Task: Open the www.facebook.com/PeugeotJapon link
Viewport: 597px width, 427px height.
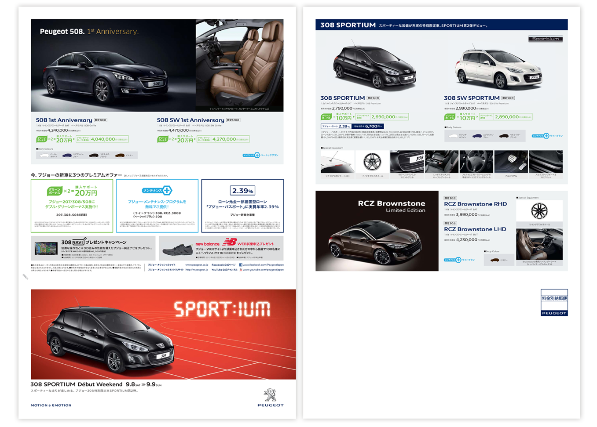Action: (263, 265)
